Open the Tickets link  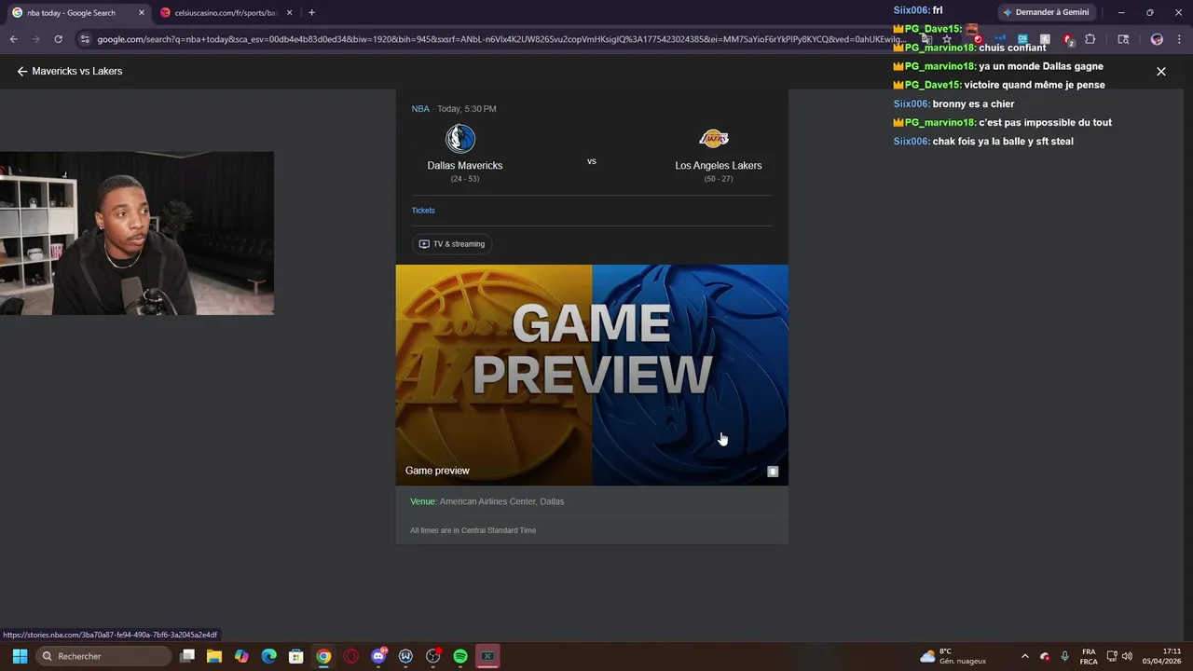point(423,211)
